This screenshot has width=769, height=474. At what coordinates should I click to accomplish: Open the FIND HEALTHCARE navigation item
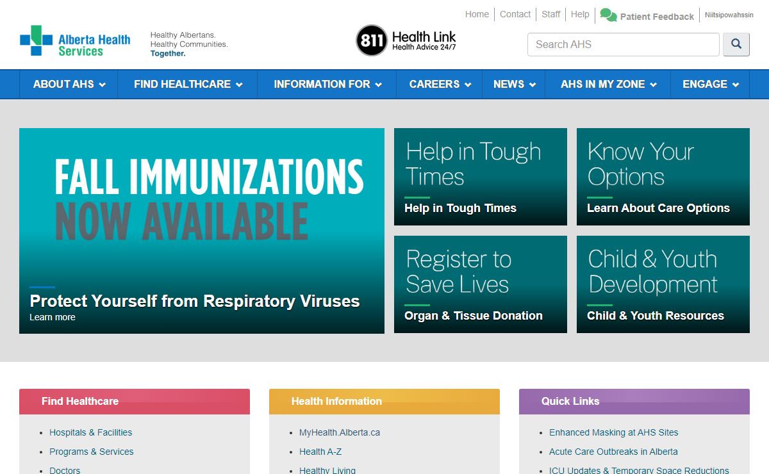[188, 84]
